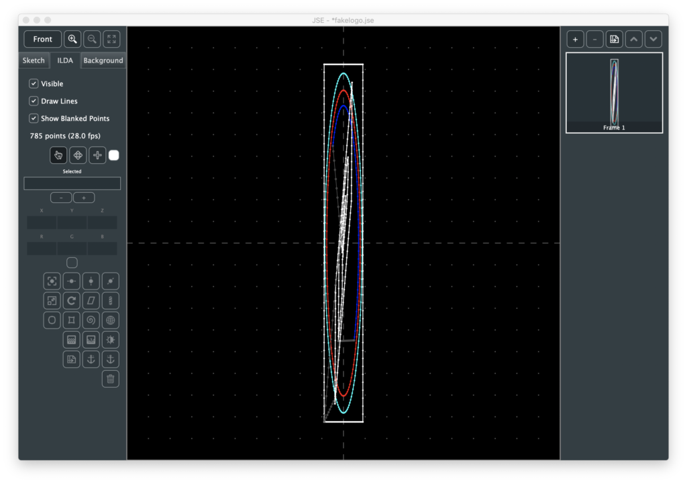Uncheck the Visible checkbox
This screenshot has height=483, width=687.
tap(34, 84)
